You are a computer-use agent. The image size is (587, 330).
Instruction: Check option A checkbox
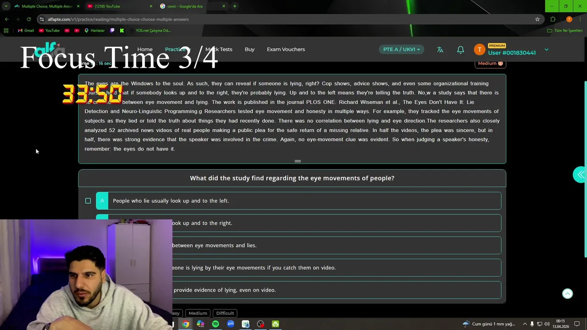click(x=88, y=201)
